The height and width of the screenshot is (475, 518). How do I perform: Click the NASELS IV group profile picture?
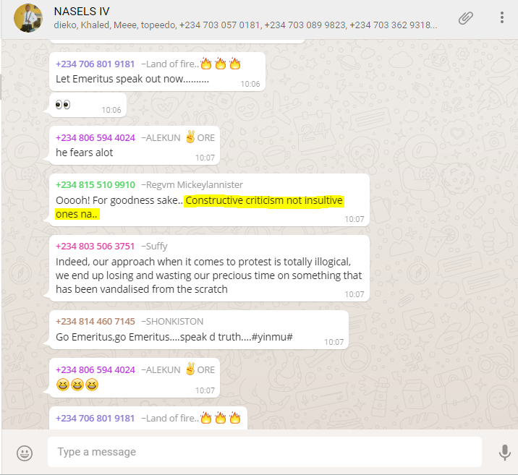point(28,18)
